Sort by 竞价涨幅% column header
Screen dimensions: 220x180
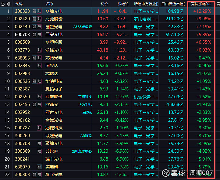coord(201,4)
